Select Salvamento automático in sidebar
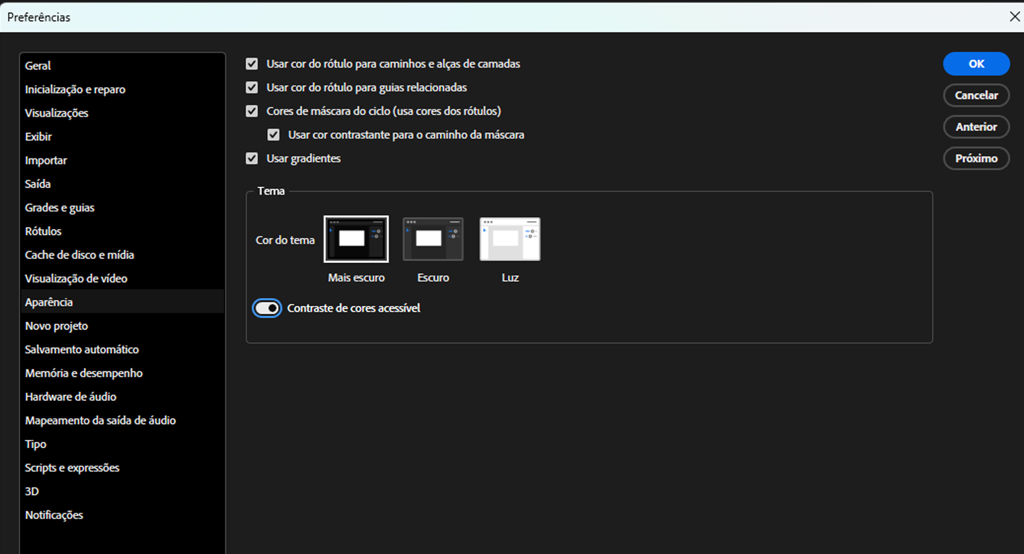This screenshot has height=554, width=1024. 81,350
